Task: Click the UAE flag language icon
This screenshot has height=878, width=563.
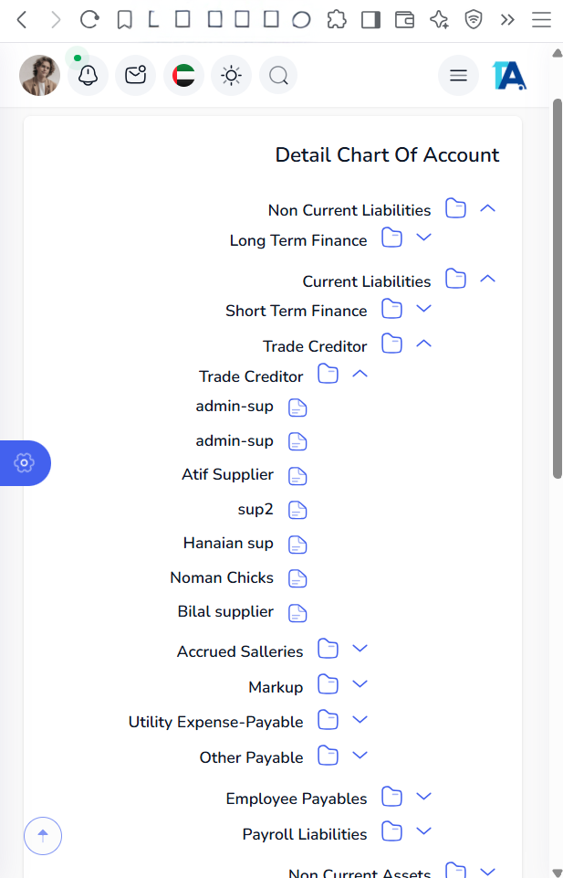Action: click(183, 76)
